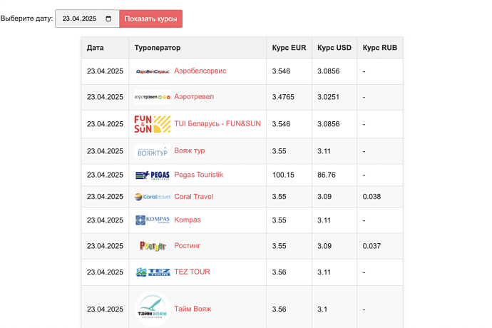492x328 pixels.
Task: Click the FUN&SUN logo image
Action: click(x=152, y=124)
